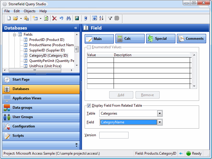Open the Table dropdown showing Categories
Image resolution: width=212 pixels, height=159 pixels.
pos(160,113)
